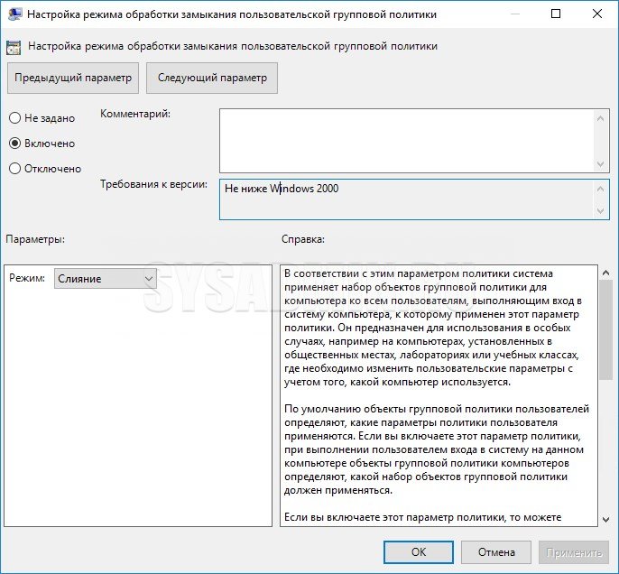This screenshot has width=619, height=574.
Task: Go to Предыдущий параметр
Action: tap(73, 78)
